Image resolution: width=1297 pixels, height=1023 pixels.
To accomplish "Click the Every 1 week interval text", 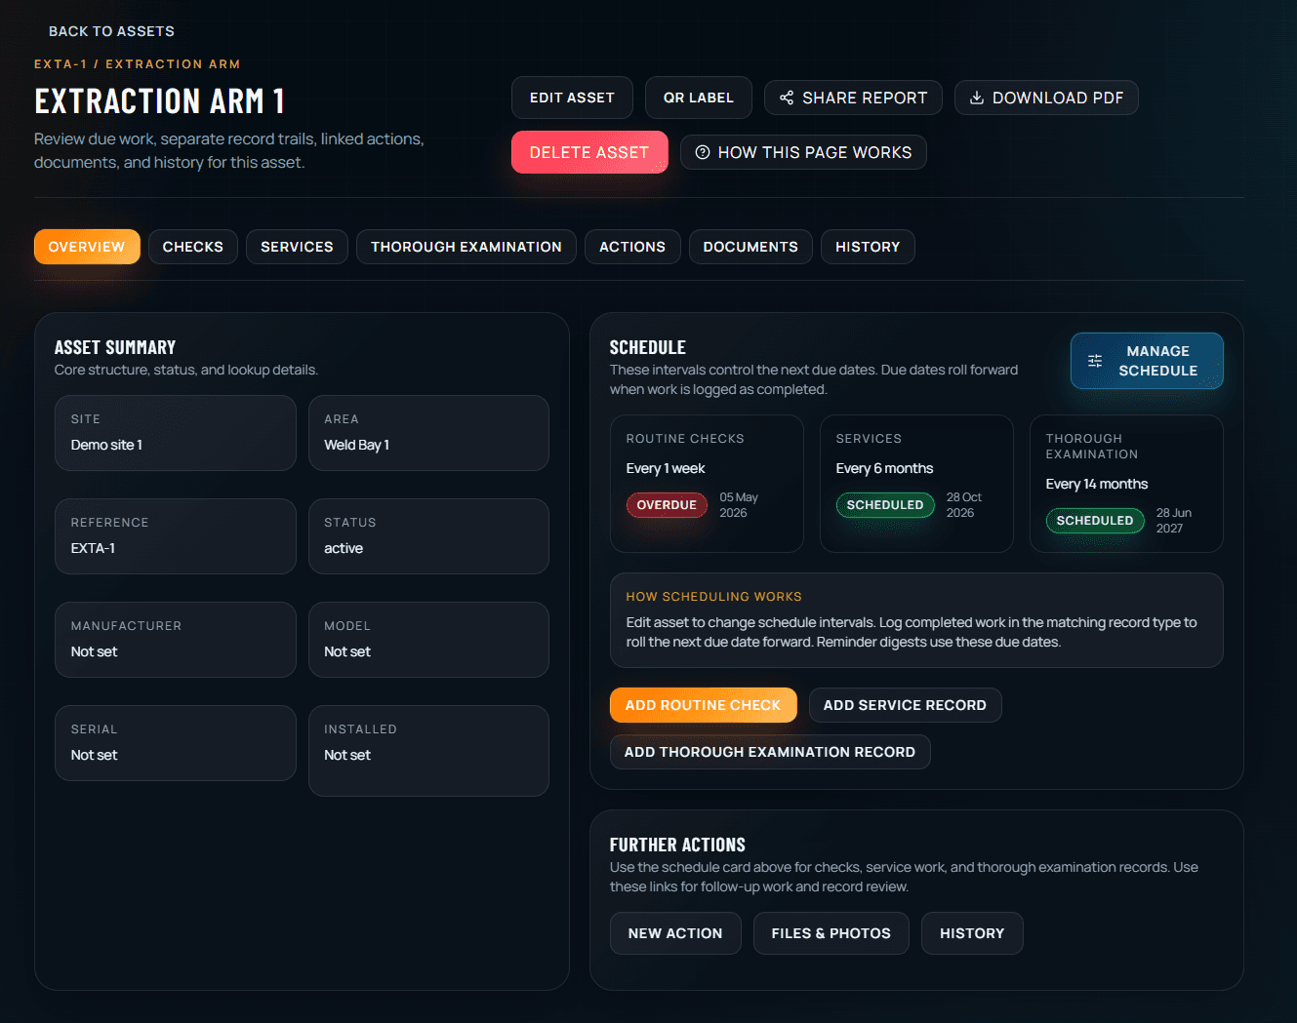I will click(666, 468).
